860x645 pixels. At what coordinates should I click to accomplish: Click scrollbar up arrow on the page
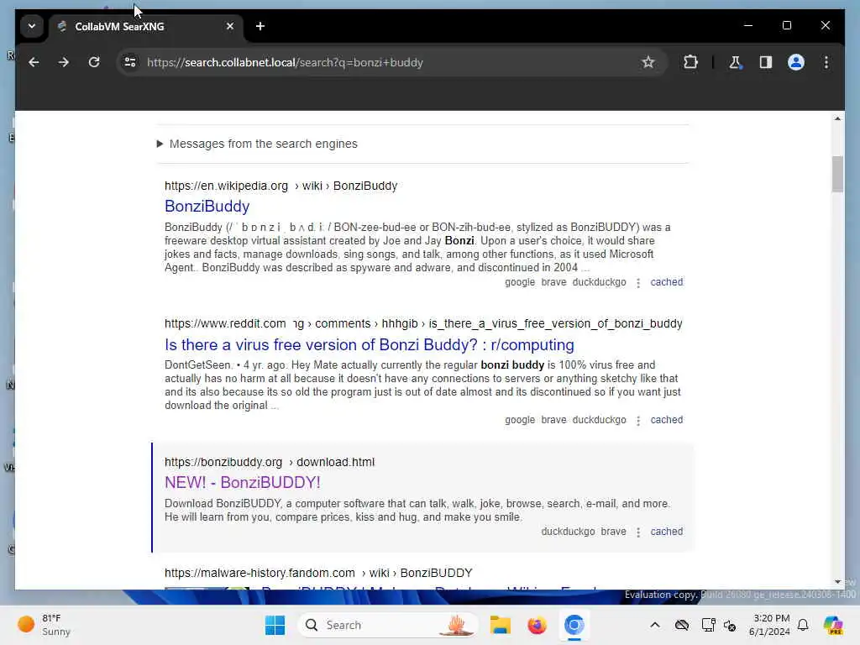coord(837,118)
